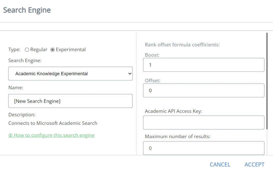Open the Search Engine dropdown
The image size is (273, 170).
(x=70, y=74)
